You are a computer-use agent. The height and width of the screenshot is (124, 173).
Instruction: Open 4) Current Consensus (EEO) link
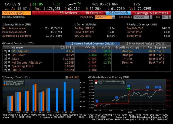18,43
